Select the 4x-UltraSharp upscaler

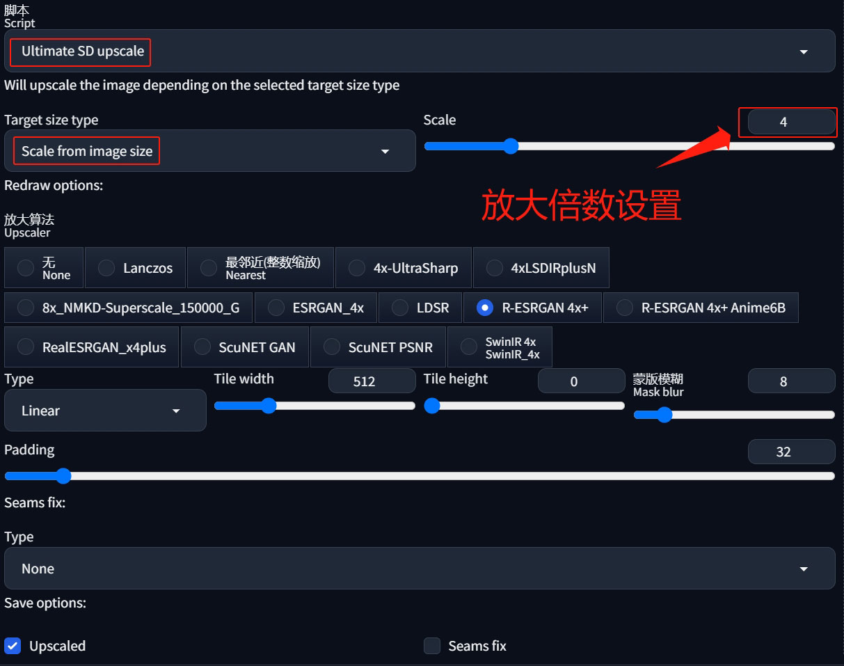pos(404,267)
